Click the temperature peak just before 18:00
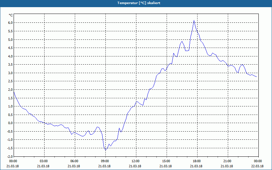Image resolution: width=272 pixels, height=170 pixels. click(194, 20)
